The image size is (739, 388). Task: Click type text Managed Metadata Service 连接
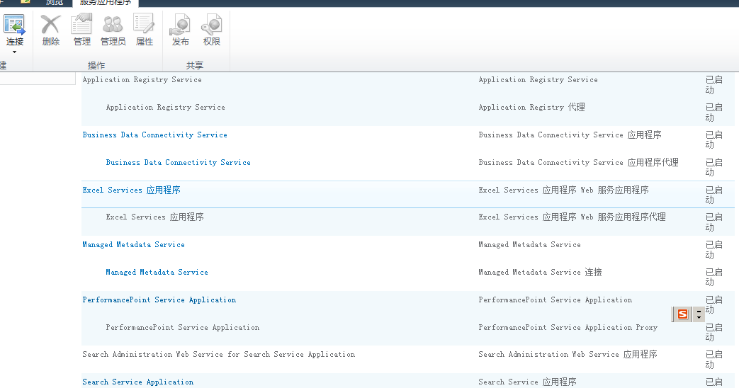(x=540, y=272)
